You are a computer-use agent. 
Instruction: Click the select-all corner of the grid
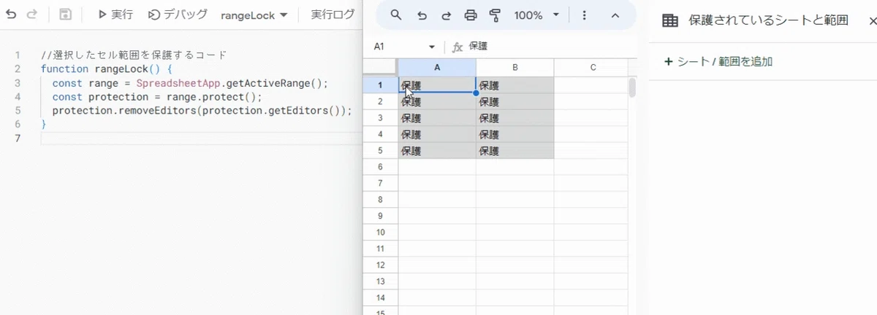click(380, 68)
